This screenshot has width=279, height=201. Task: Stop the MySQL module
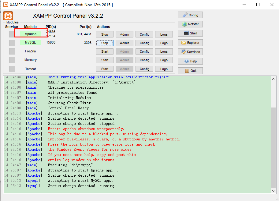(x=105, y=43)
